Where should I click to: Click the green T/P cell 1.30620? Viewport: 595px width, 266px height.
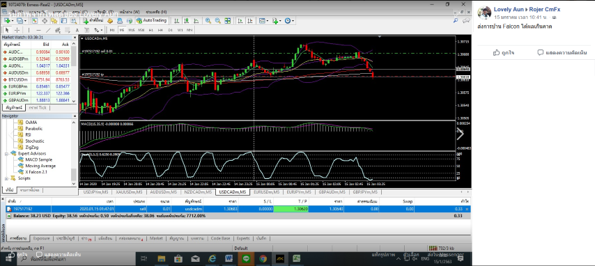tap(291, 209)
